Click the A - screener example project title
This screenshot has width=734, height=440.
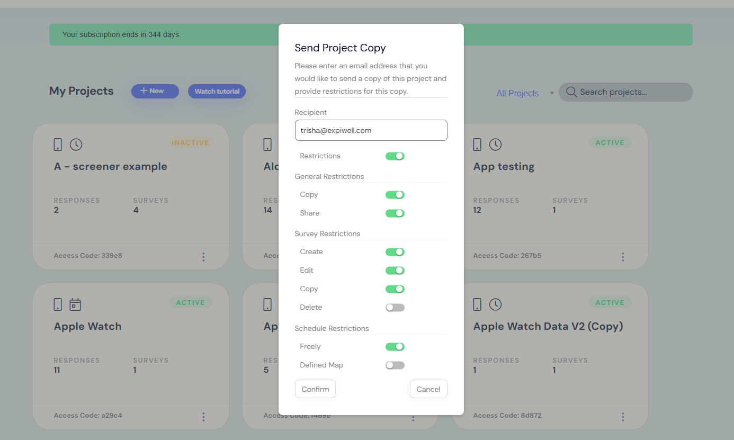(x=111, y=167)
